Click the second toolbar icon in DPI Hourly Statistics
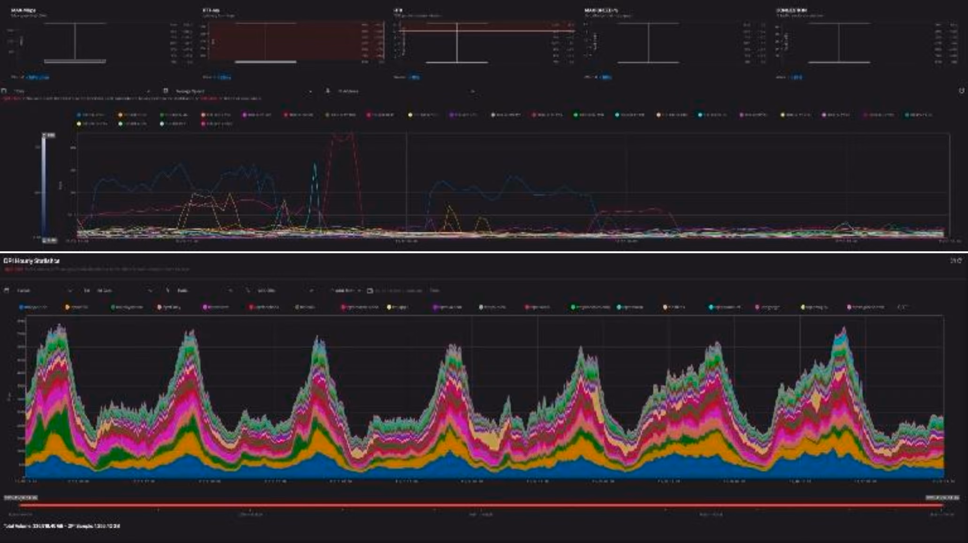 click(87, 290)
